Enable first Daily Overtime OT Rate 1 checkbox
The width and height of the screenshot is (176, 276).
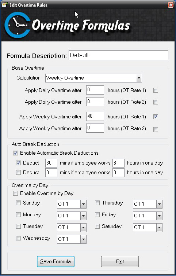click(156, 91)
